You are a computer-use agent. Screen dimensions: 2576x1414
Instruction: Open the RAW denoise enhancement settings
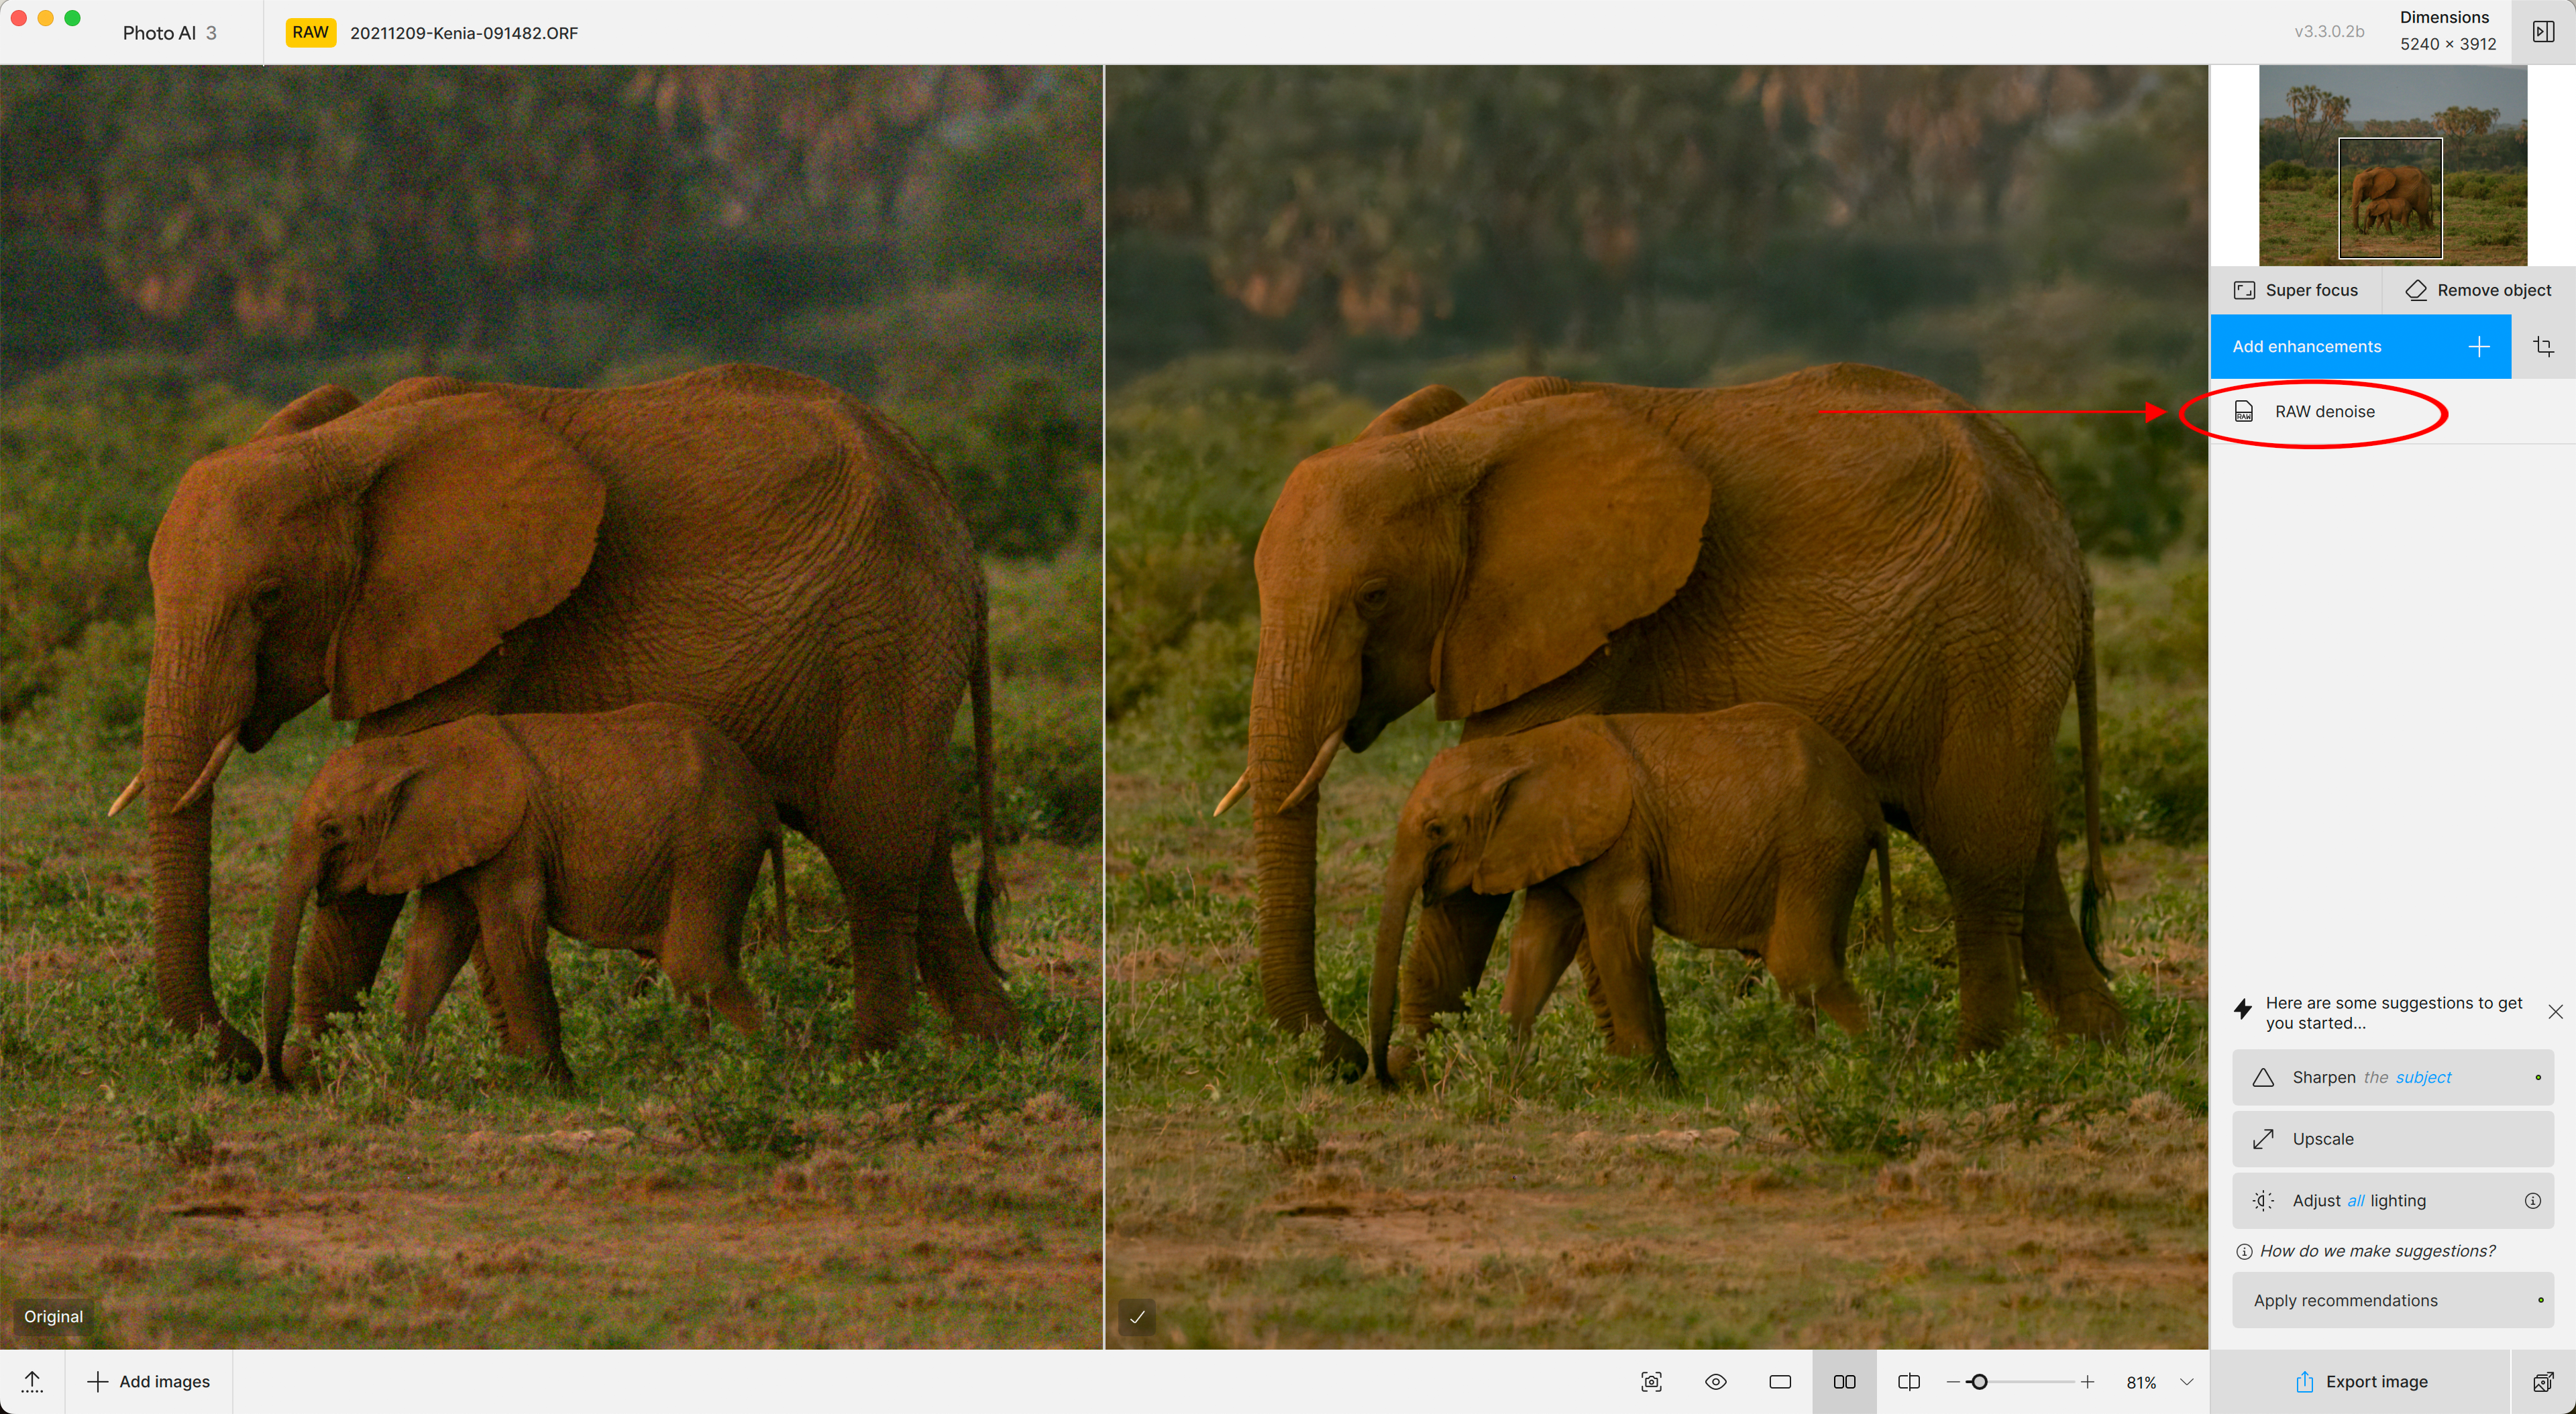coord(2324,412)
